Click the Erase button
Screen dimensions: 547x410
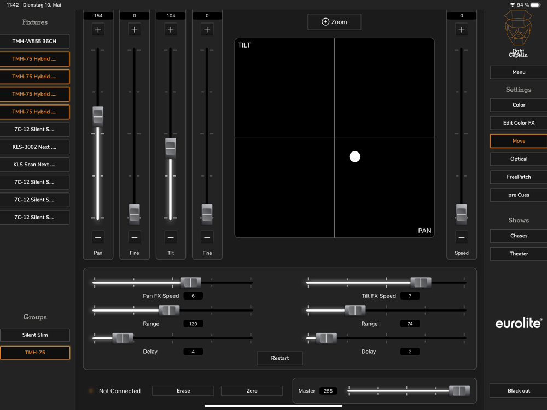coord(183,391)
